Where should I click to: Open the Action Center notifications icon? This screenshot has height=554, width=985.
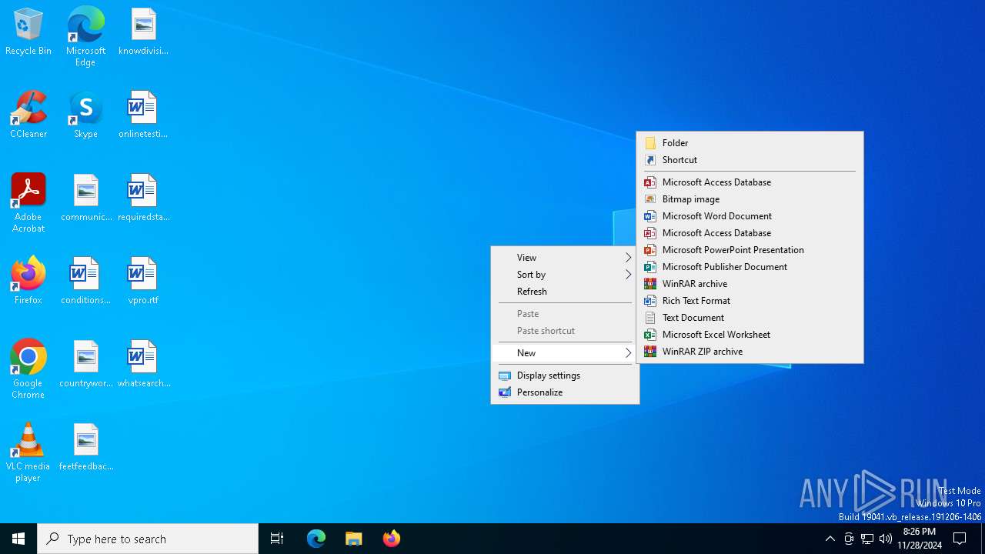pyautogui.click(x=960, y=539)
